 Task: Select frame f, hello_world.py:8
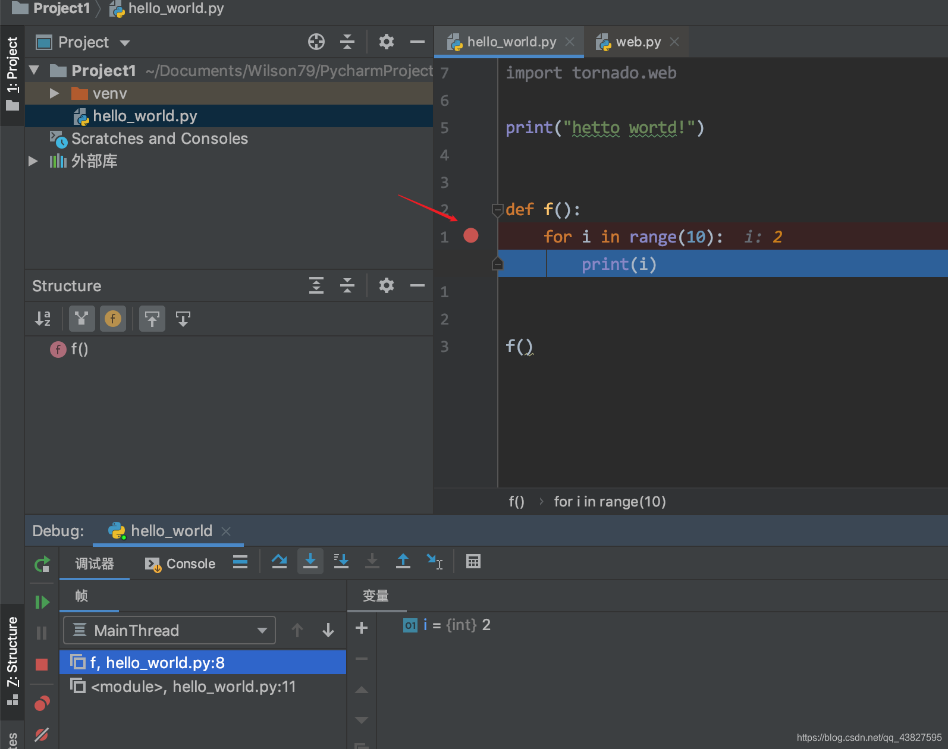pos(203,662)
